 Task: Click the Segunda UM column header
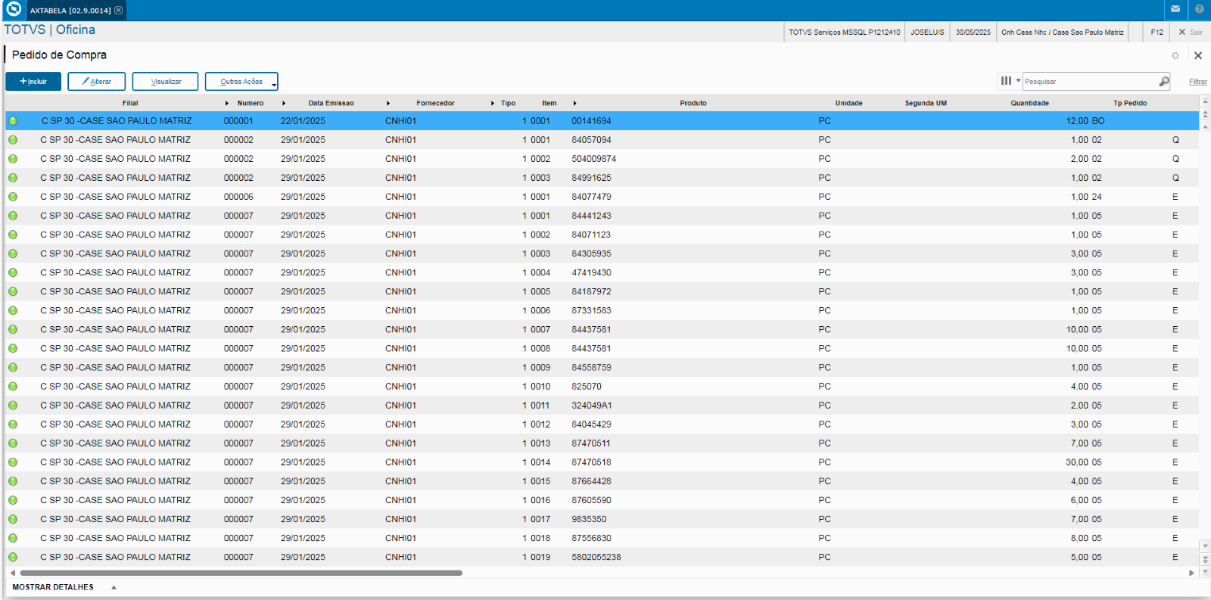[926, 103]
